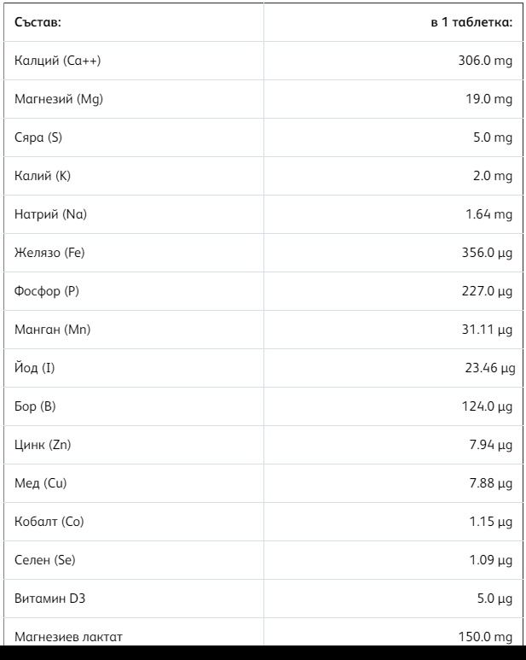Click the "в 1 таблетка:" column header

click(x=471, y=22)
